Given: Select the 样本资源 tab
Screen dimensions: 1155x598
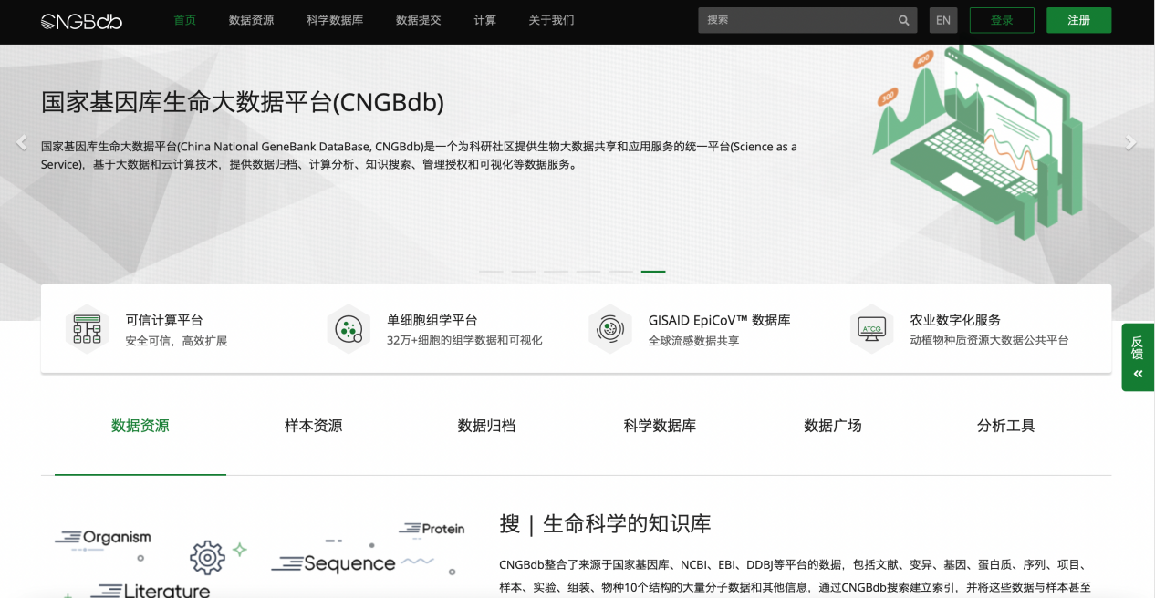Looking at the screenshot, I should pos(314,426).
